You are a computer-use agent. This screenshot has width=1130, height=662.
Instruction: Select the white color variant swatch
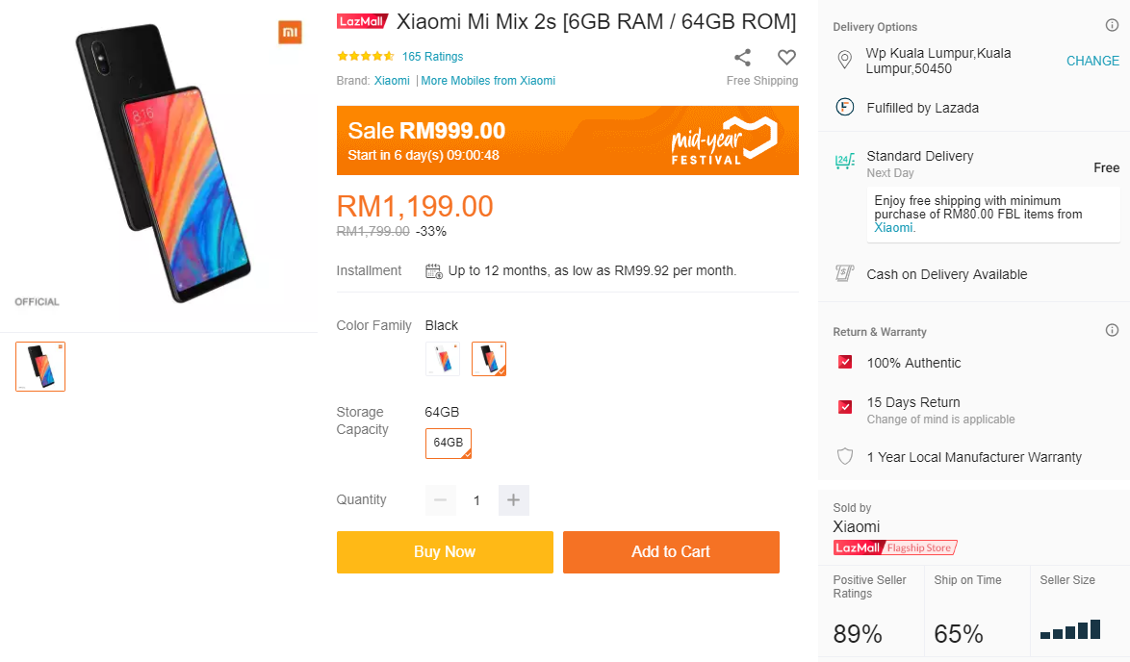[x=443, y=359]
